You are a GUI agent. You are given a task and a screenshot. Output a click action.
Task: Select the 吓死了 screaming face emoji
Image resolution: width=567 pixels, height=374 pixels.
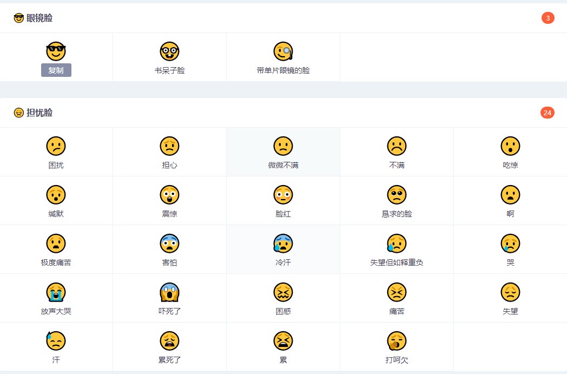[169, 292]
